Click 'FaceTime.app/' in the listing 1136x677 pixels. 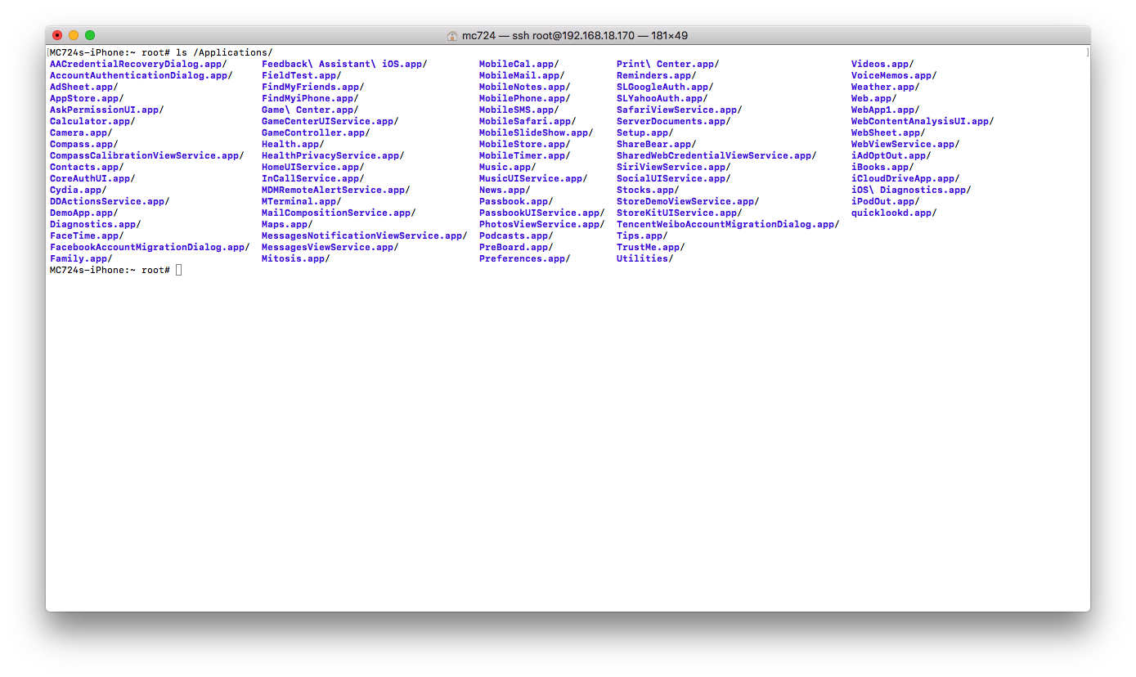tap(87, 235)
